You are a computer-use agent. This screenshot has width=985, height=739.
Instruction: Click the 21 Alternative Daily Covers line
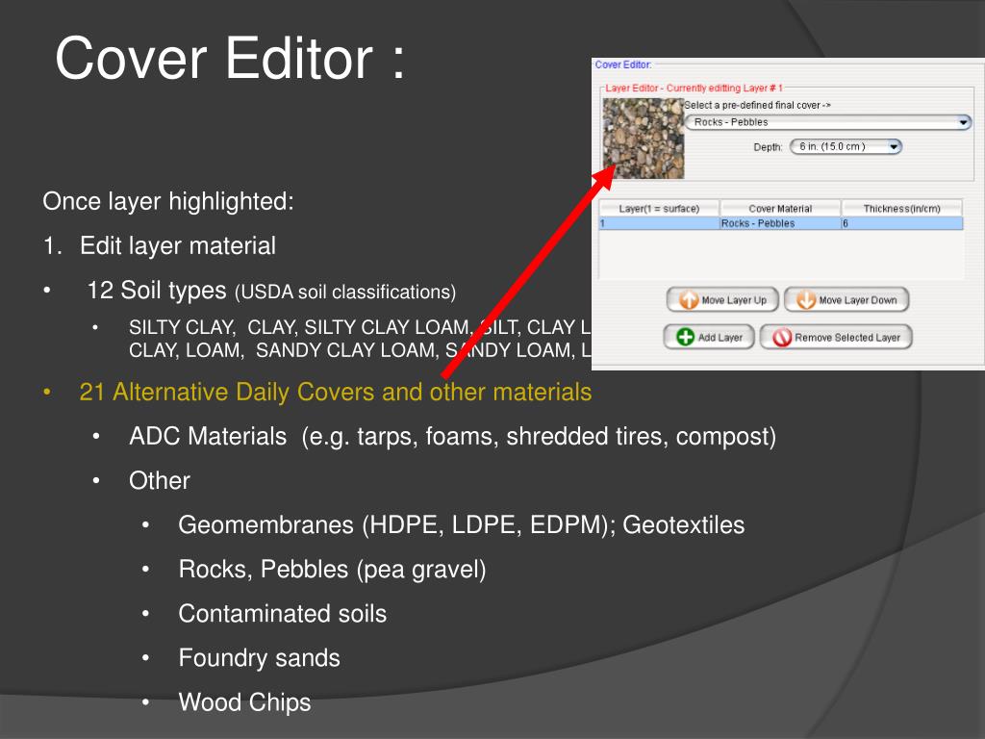coord(336,392)
